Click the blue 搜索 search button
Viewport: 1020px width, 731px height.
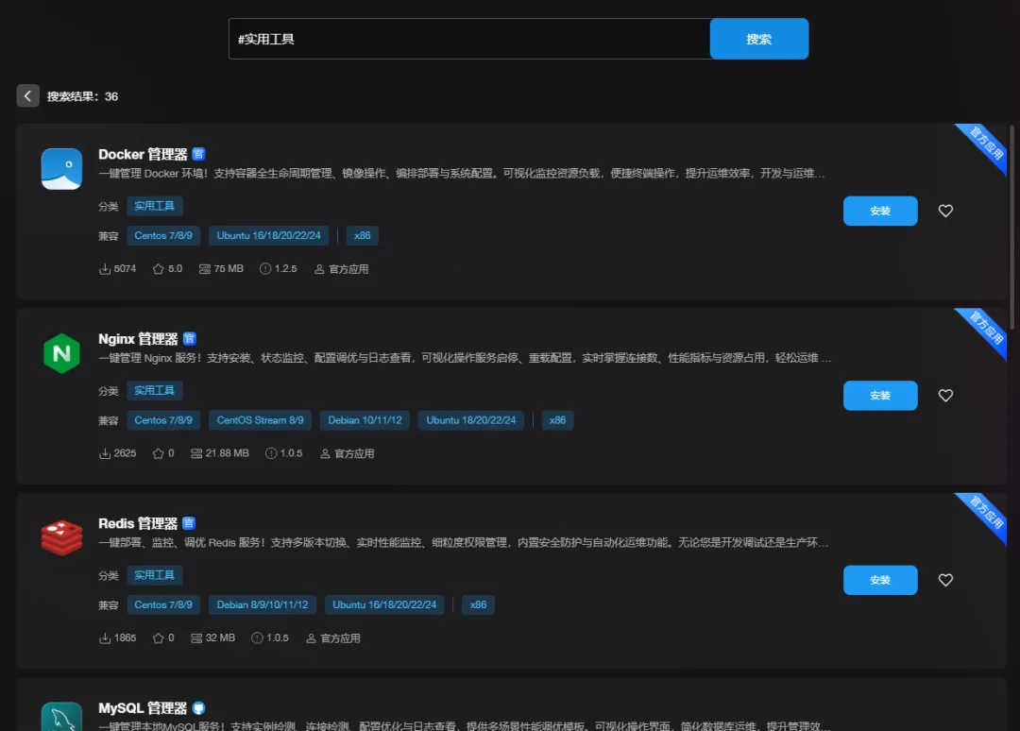[759, 39]
